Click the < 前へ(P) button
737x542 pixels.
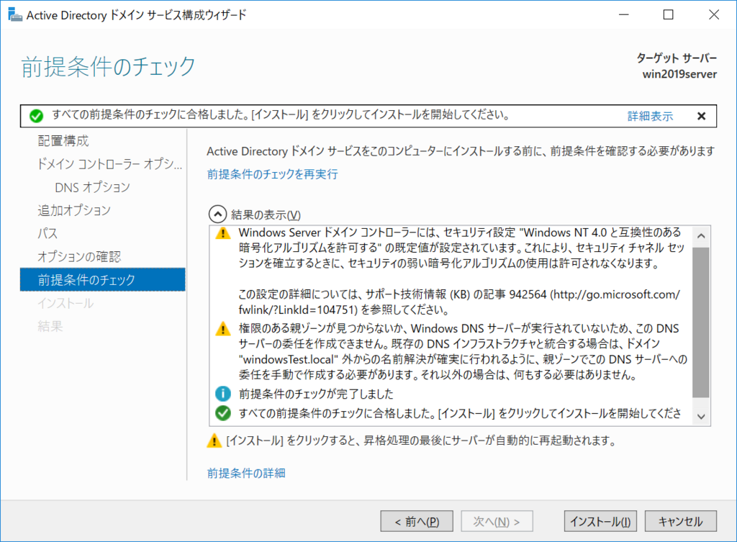417,521
